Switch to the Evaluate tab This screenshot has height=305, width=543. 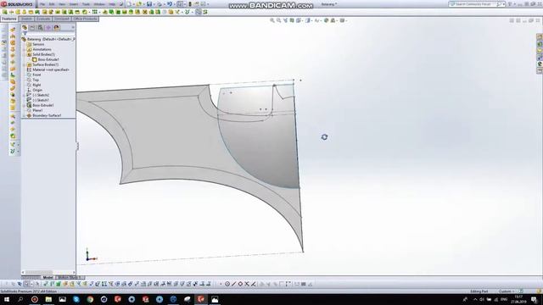click(x=43, y=19)
